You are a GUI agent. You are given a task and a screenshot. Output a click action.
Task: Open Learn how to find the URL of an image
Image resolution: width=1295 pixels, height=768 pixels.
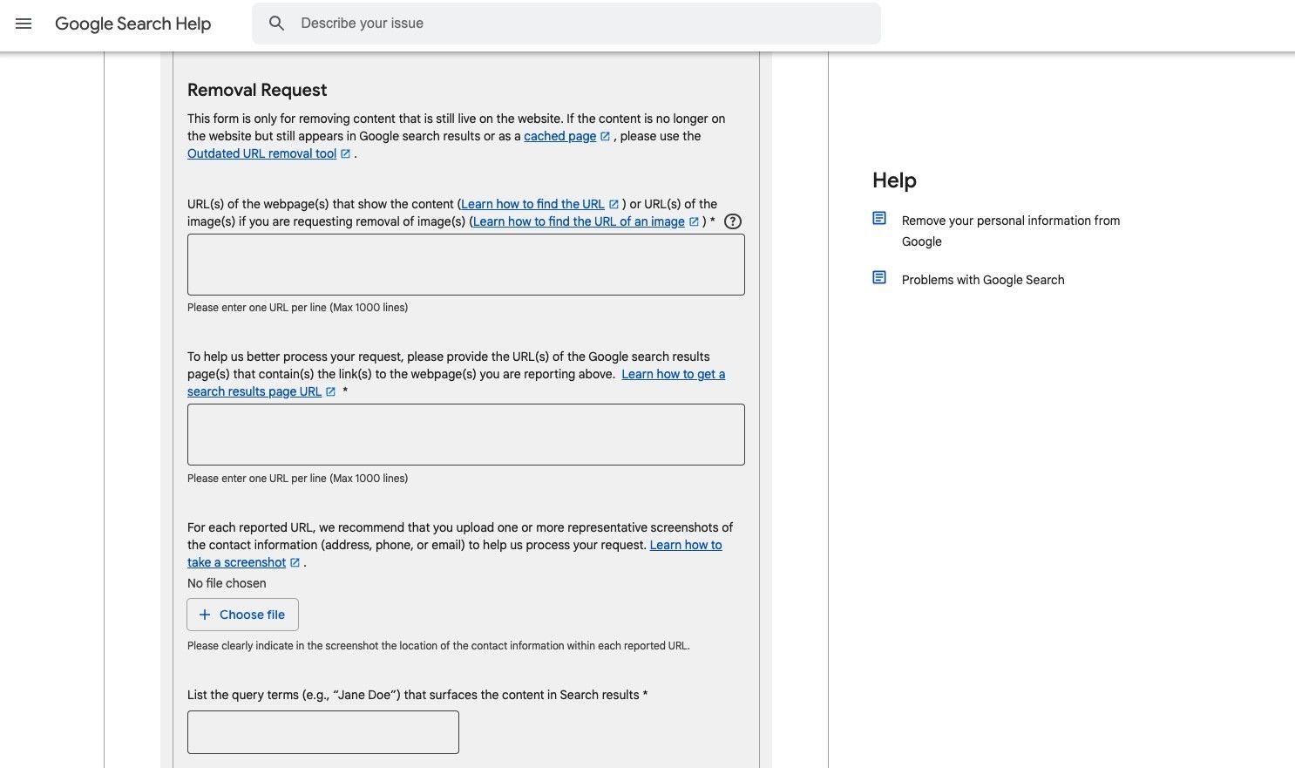coord(579,221)
